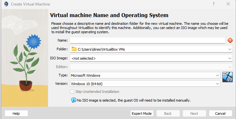The width and height of the screenshot is (236, 119).
Task: Click the Windows 10 64-bit OS icon
Action: pos(227,77)
